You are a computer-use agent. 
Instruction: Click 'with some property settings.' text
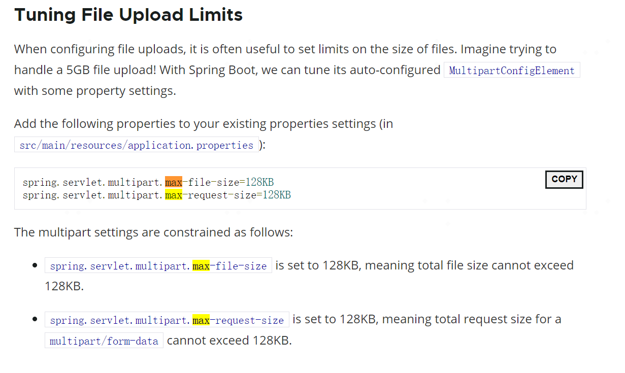point(95,92)
